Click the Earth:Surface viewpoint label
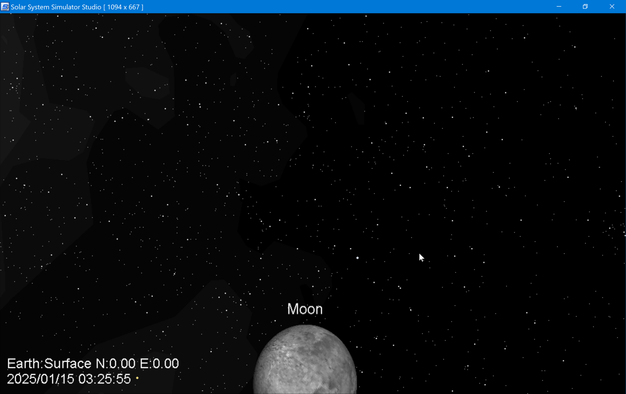This screenshot has height=394, width=626. coord(49,364)
